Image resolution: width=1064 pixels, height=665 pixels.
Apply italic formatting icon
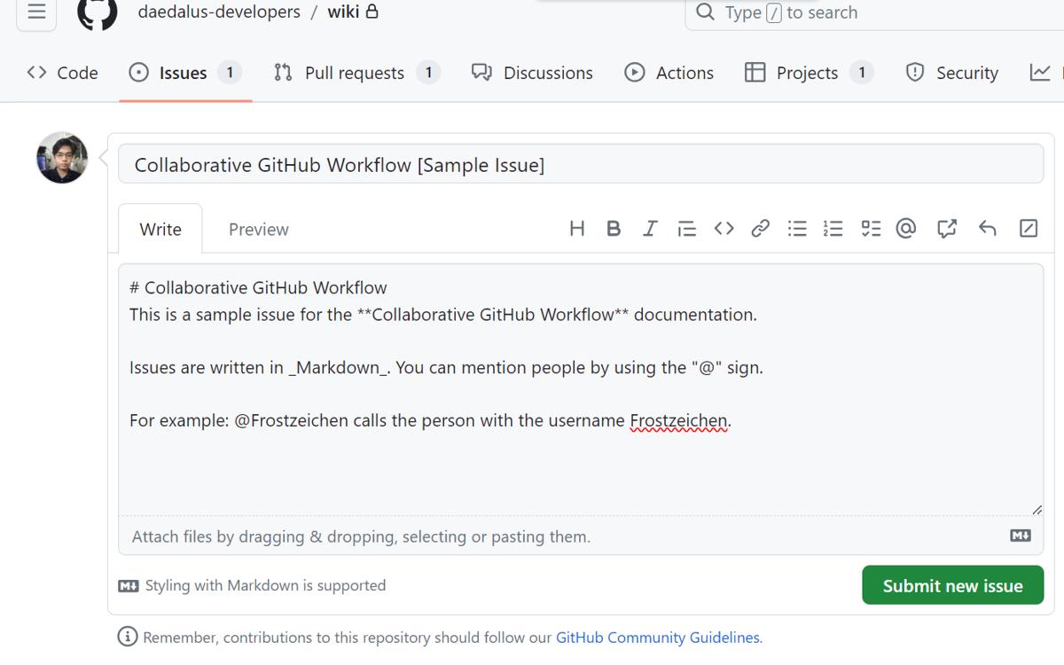(650, 229)
